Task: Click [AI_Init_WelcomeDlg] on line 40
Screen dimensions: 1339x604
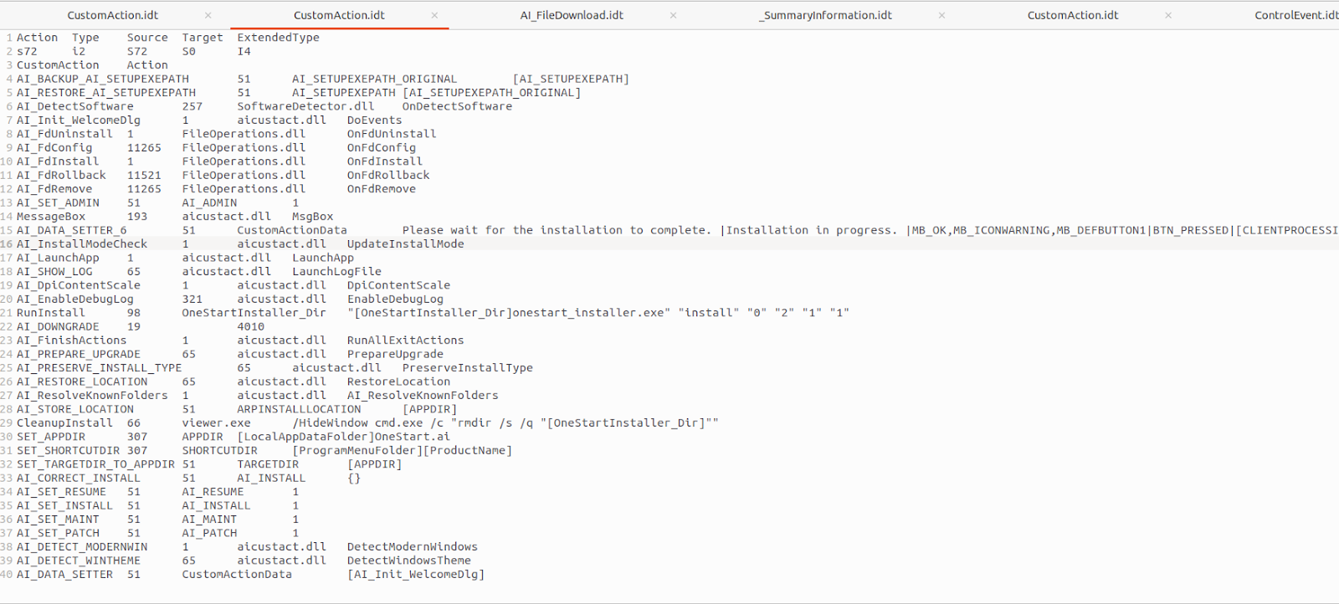Action: 416,575
